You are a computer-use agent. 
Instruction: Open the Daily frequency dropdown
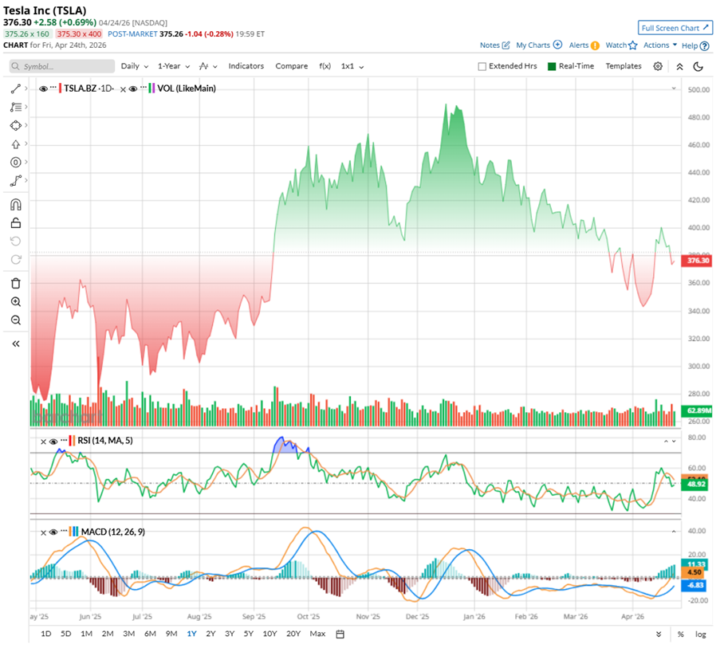click(135, 66)
